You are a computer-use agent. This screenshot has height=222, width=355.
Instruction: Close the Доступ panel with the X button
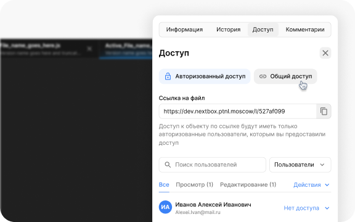click(325, 53)
